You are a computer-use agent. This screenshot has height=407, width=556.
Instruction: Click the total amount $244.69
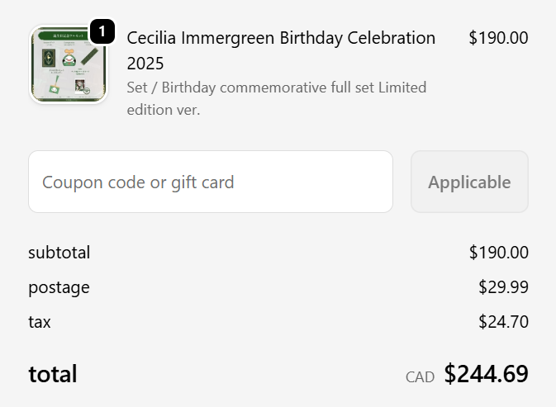(486, 374)
